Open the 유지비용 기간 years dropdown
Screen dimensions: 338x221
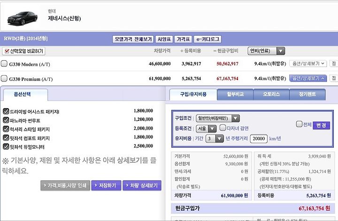click(x=215, y=139)
